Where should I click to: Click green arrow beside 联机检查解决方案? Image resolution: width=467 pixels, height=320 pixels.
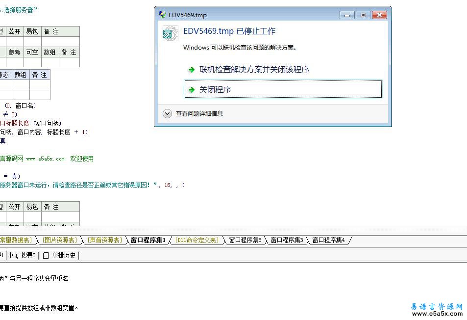pos(191,70)
